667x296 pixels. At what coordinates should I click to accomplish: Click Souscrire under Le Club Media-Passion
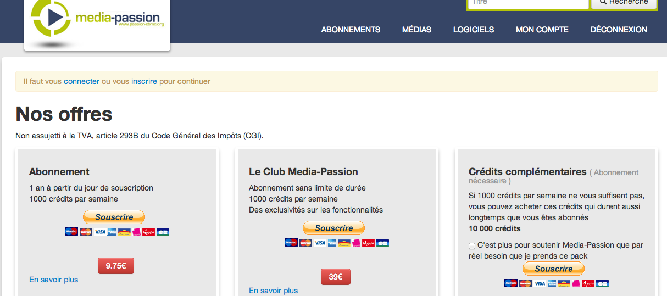(x=333, y=228)
